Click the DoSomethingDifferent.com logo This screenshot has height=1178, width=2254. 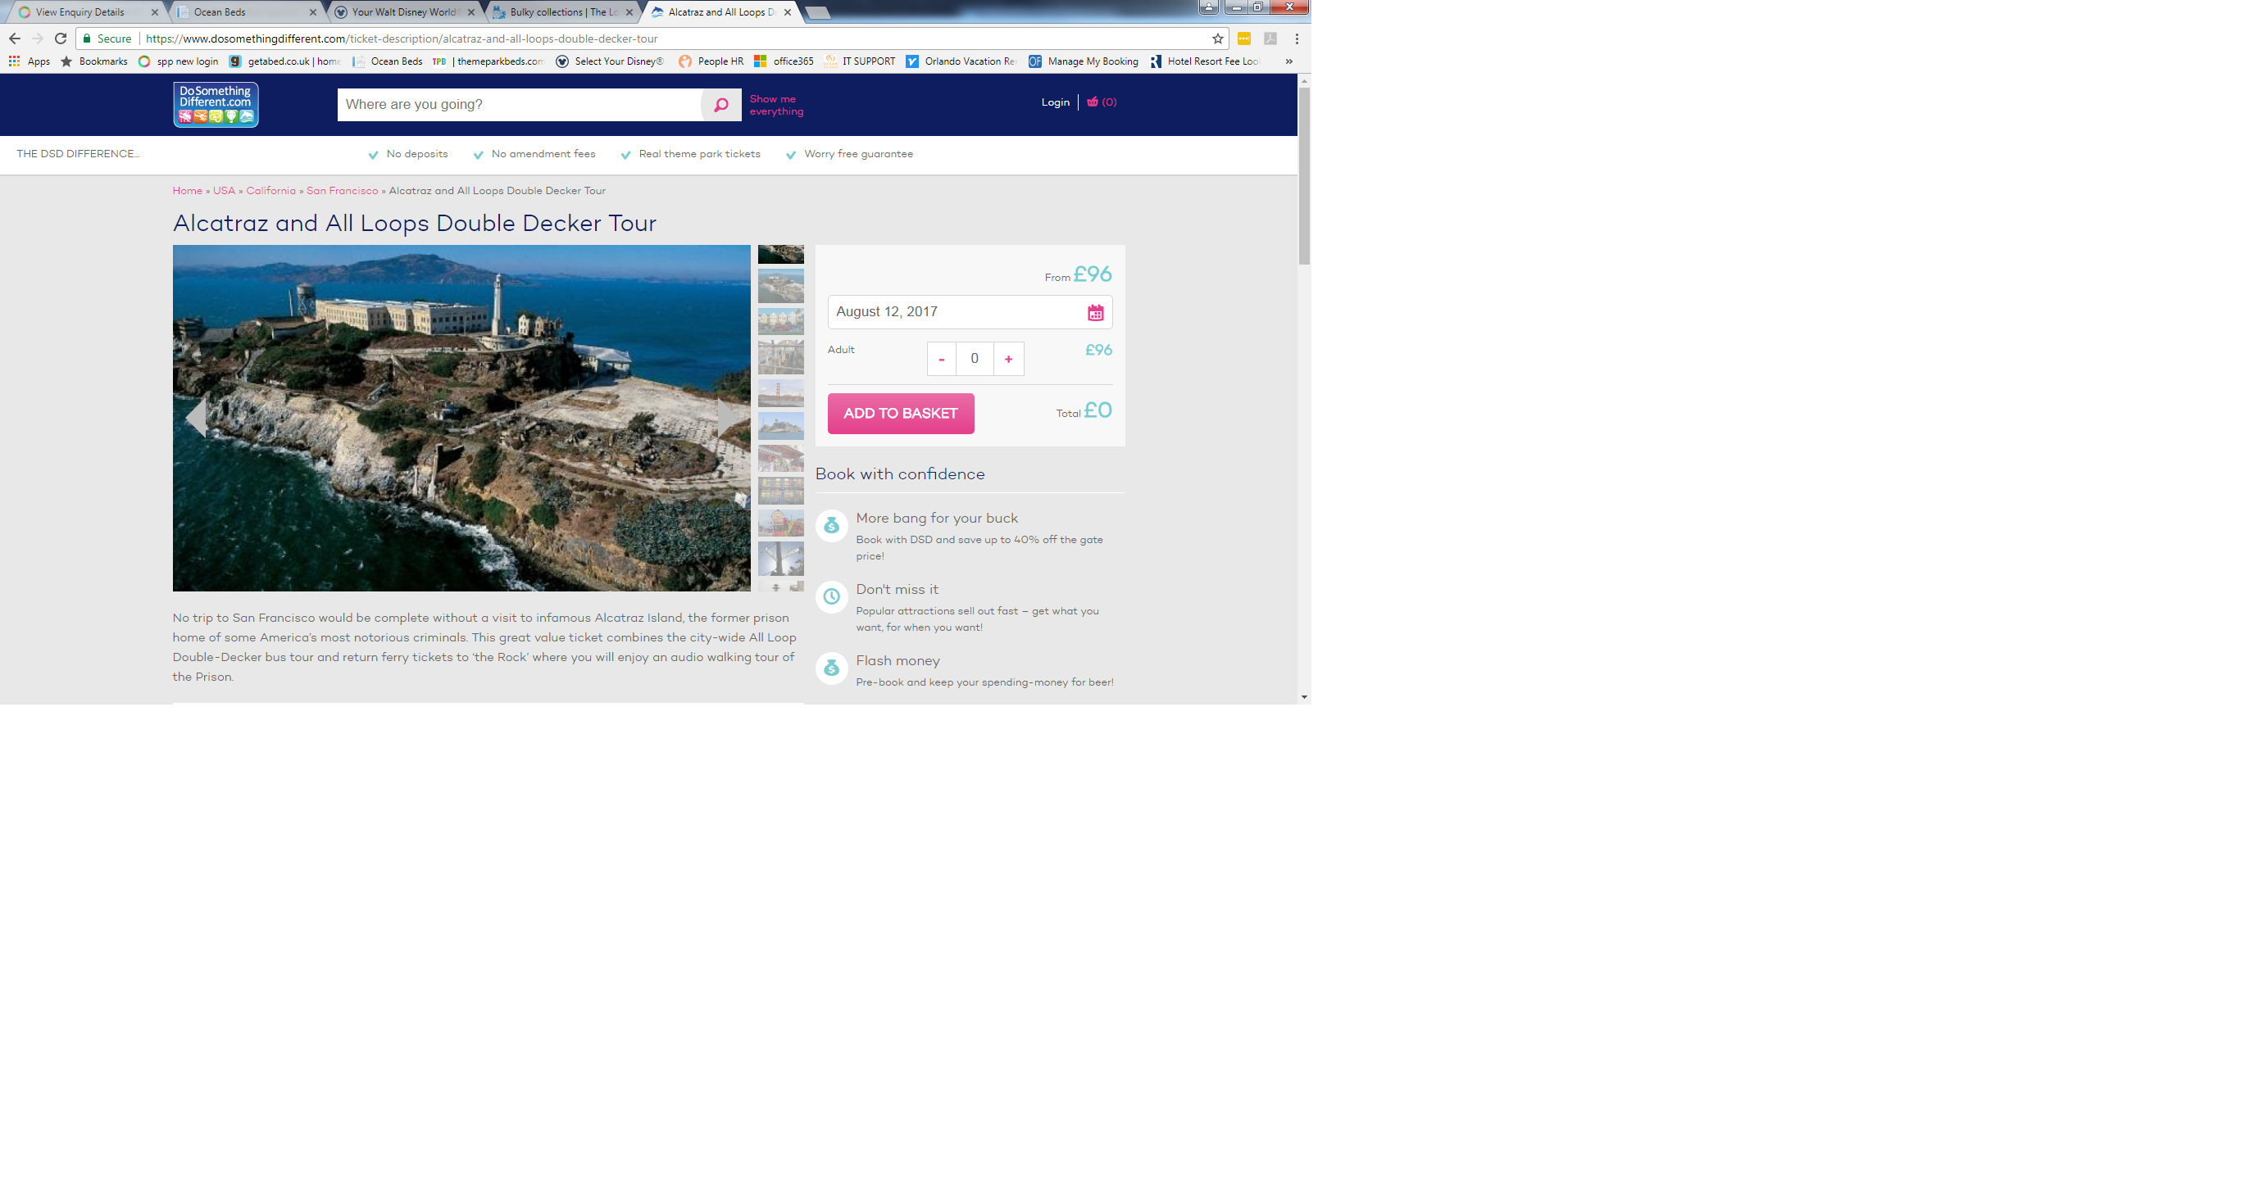point(216,105)
